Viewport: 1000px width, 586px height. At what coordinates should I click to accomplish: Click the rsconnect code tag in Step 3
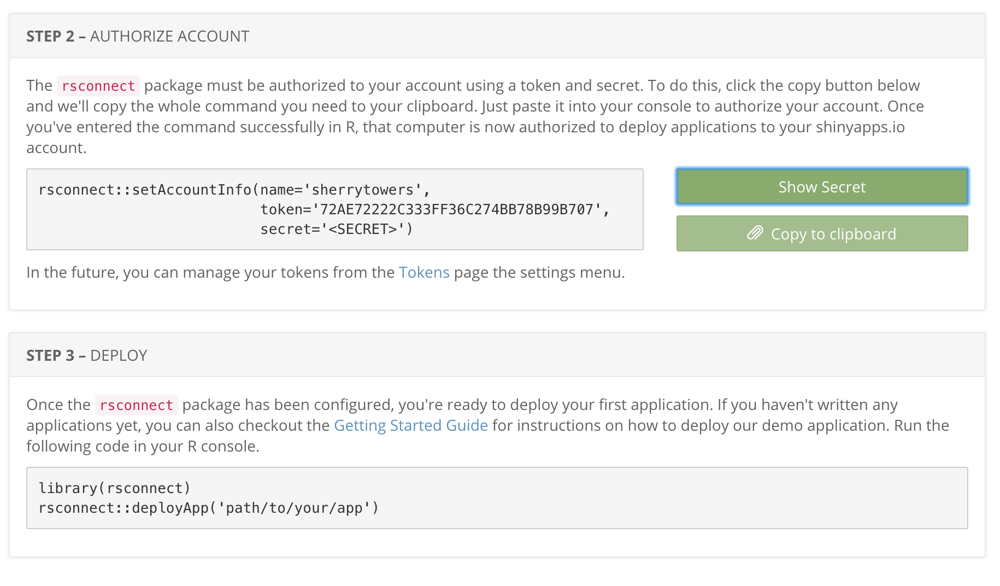137,405
